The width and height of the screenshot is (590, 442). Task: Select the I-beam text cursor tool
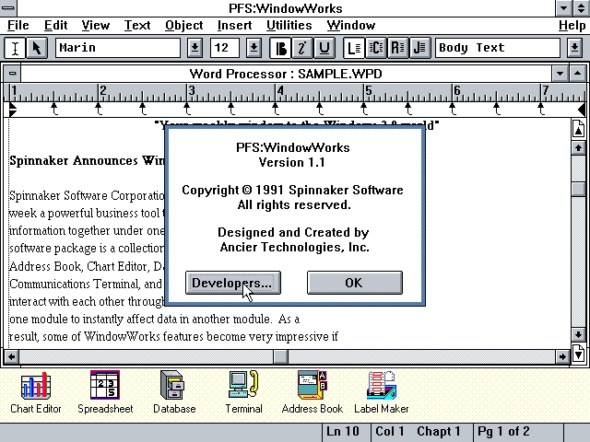click(16, 48)
